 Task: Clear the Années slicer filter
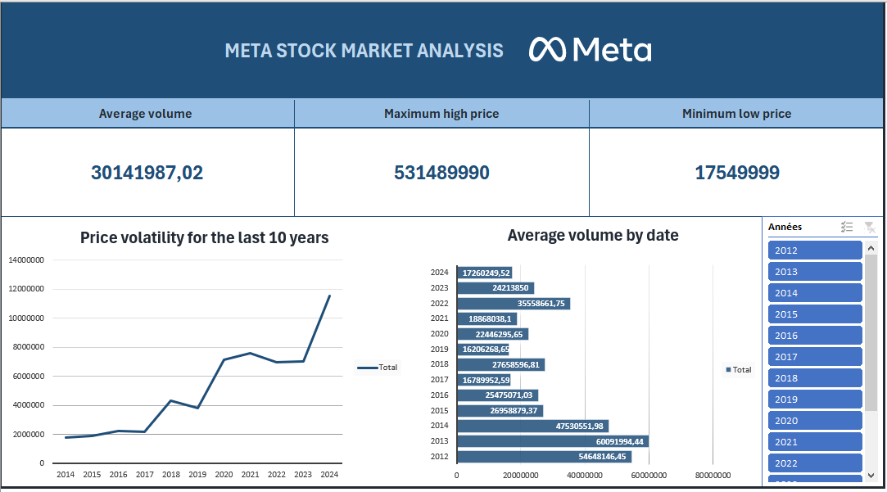tap(870, 228)
